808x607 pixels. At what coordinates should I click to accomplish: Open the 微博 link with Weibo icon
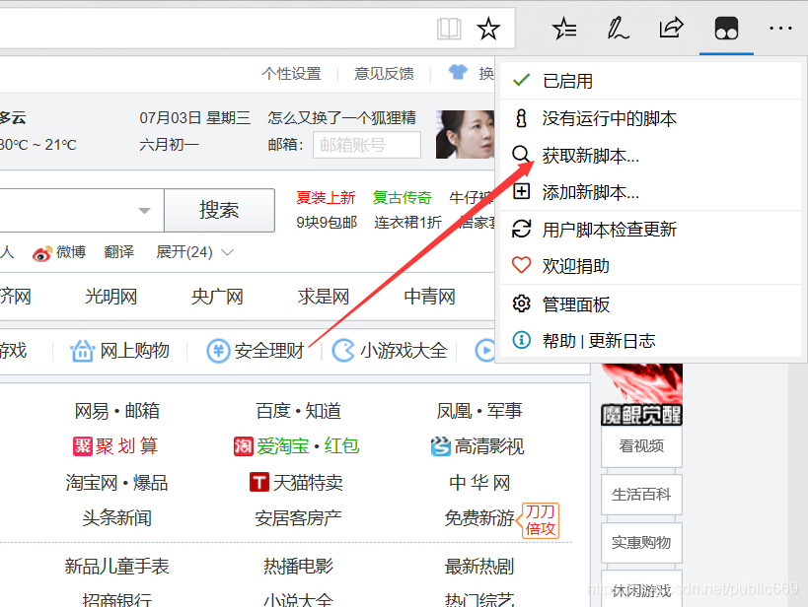tap(59, 252)
